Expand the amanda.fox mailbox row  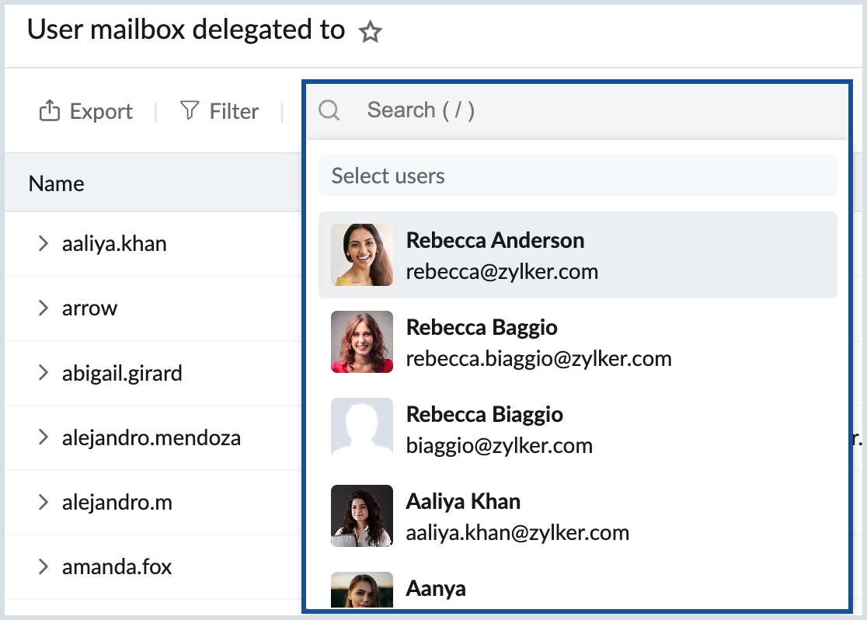pos(44,567)
